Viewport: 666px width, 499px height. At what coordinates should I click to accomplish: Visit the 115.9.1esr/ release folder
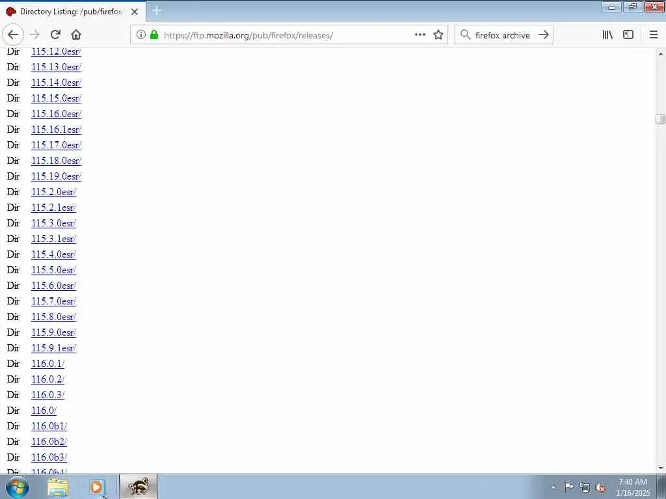point(53,348)
